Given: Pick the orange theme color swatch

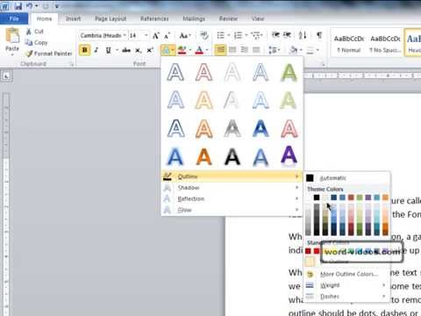Looking at the screenshot, I should pyautogui.click(x=385, y=197).
